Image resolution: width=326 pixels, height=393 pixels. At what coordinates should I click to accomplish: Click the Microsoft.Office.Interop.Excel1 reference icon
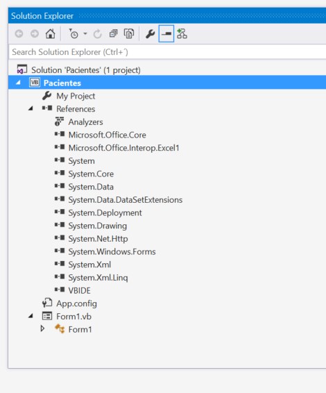(60, 147)
